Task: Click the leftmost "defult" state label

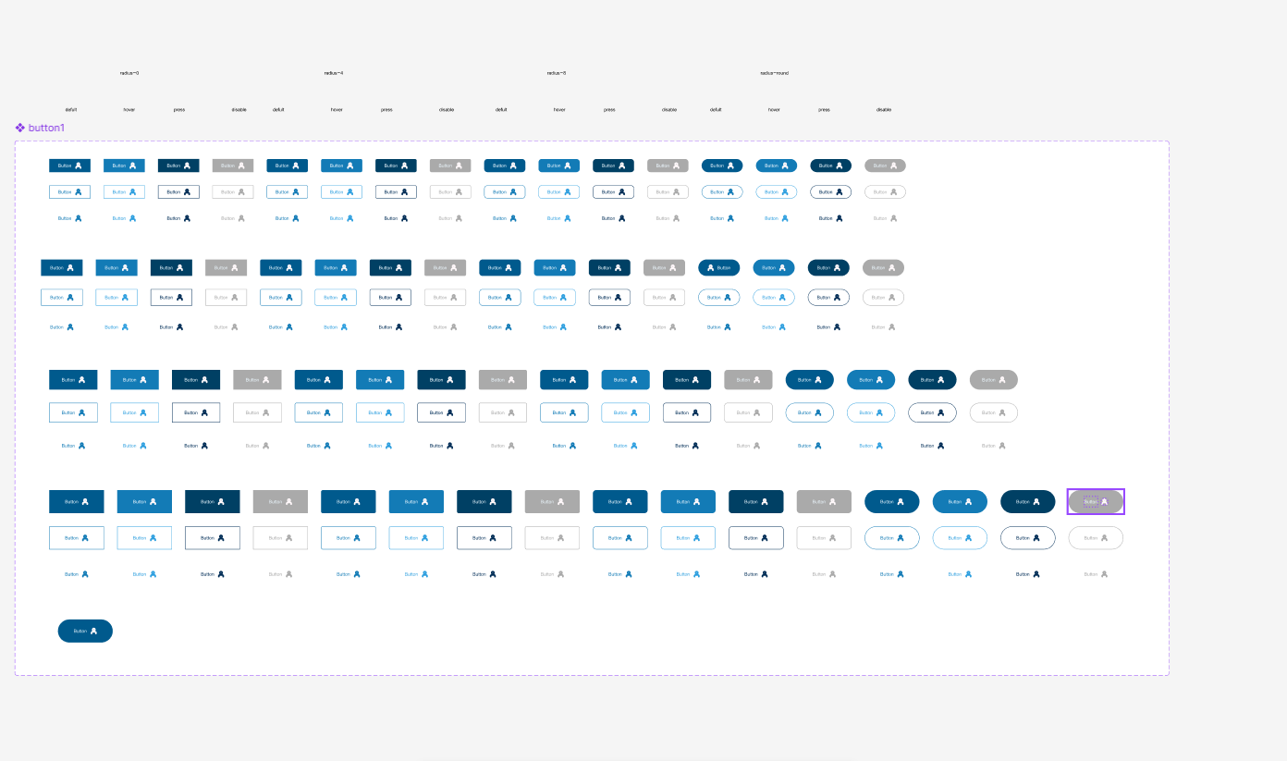Action: click(71, 110)
